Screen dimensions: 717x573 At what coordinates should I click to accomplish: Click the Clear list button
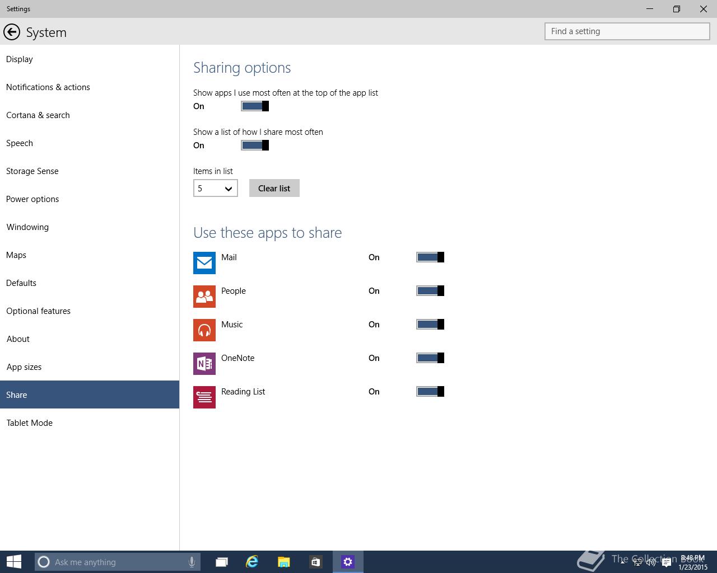point(274,188)
